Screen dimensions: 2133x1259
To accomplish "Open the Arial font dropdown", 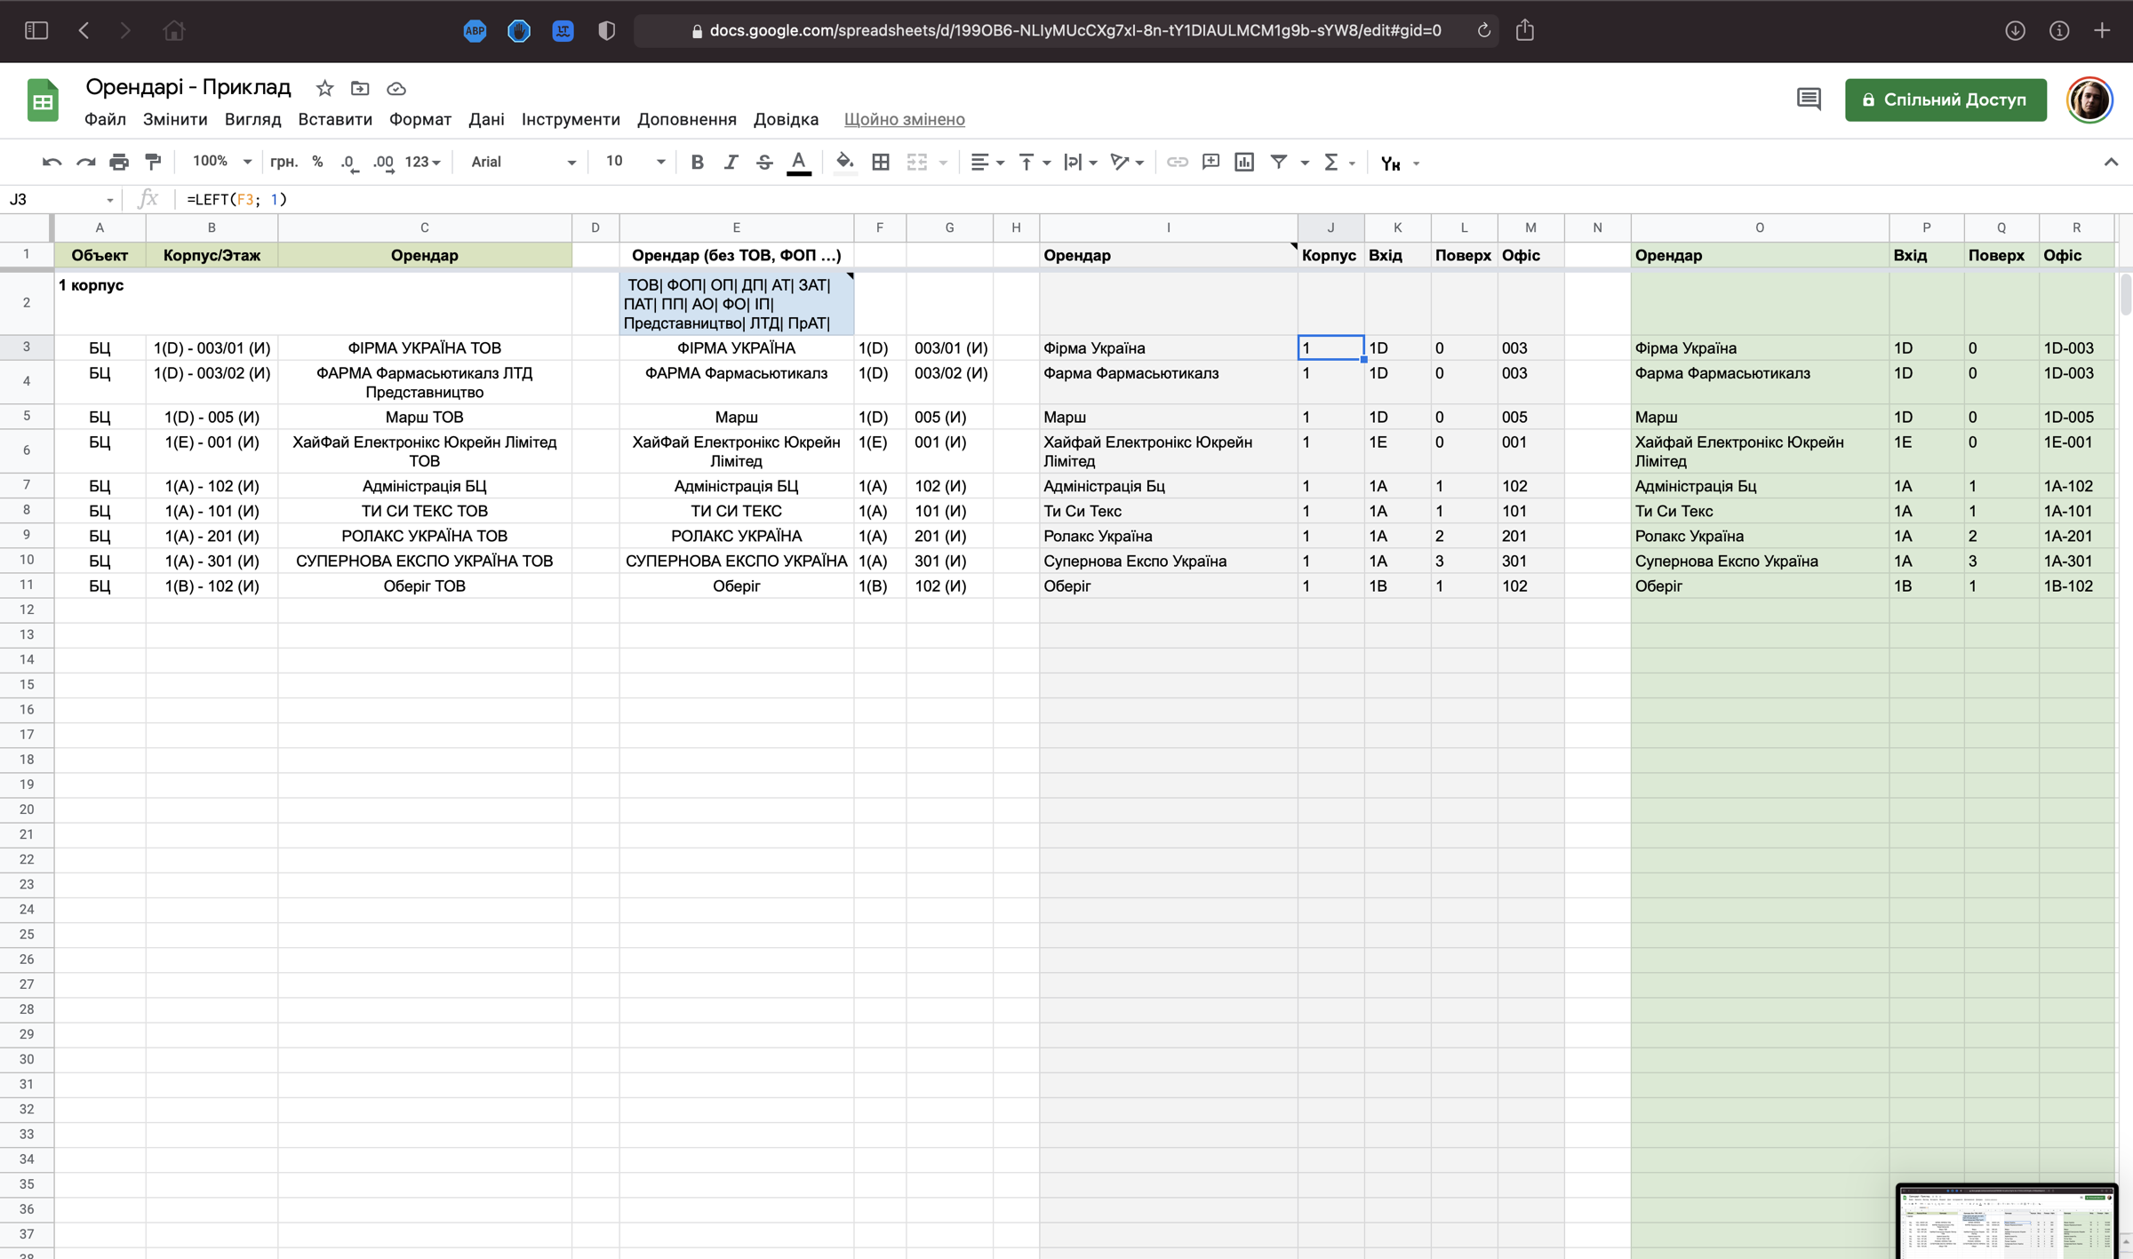I will click(x=523, y=162).
